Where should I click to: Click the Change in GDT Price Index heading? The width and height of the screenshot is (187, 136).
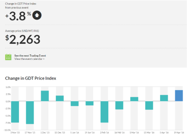point(31,78)
